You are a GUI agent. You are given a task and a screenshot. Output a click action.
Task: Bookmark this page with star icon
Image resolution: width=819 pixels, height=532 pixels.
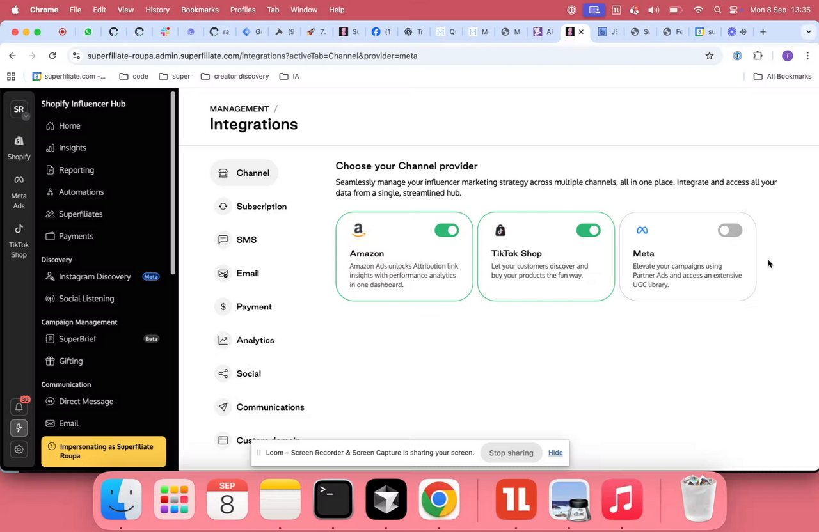pos(709,56)
